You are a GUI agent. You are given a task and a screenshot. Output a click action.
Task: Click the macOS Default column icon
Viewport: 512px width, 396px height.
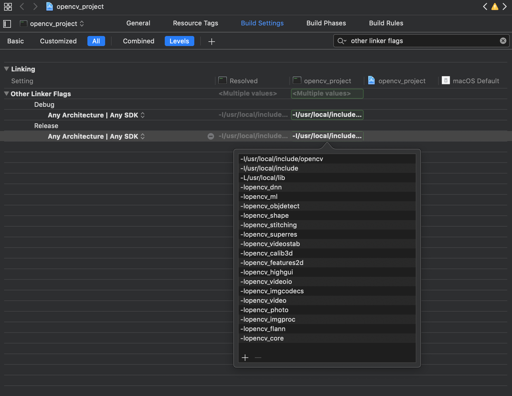[x=446, y=80]
